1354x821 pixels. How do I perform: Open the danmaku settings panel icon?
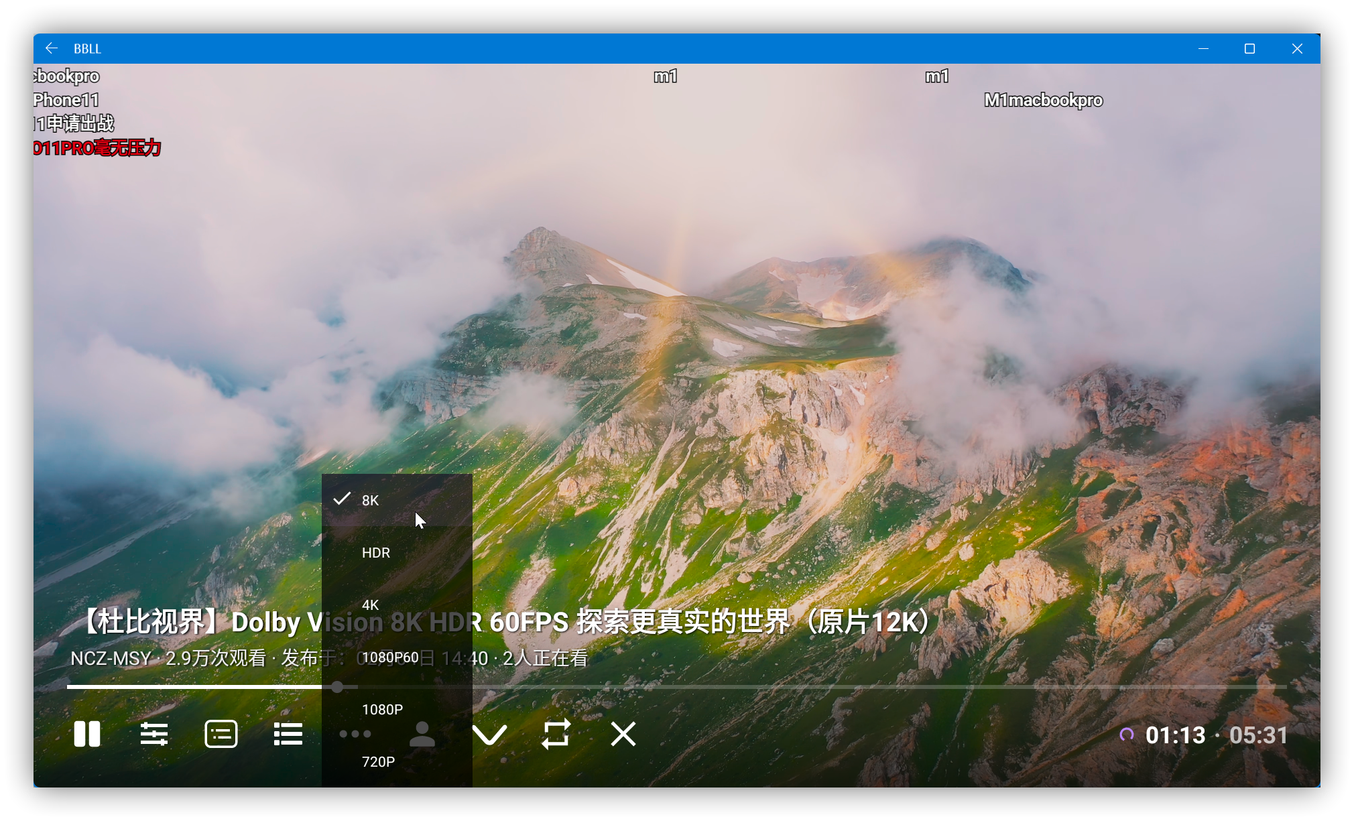point(221,734)
